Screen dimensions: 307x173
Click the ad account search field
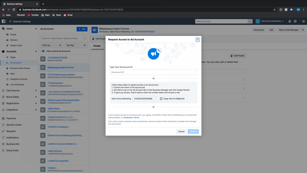pyautogui.click(x=64, y=38)
